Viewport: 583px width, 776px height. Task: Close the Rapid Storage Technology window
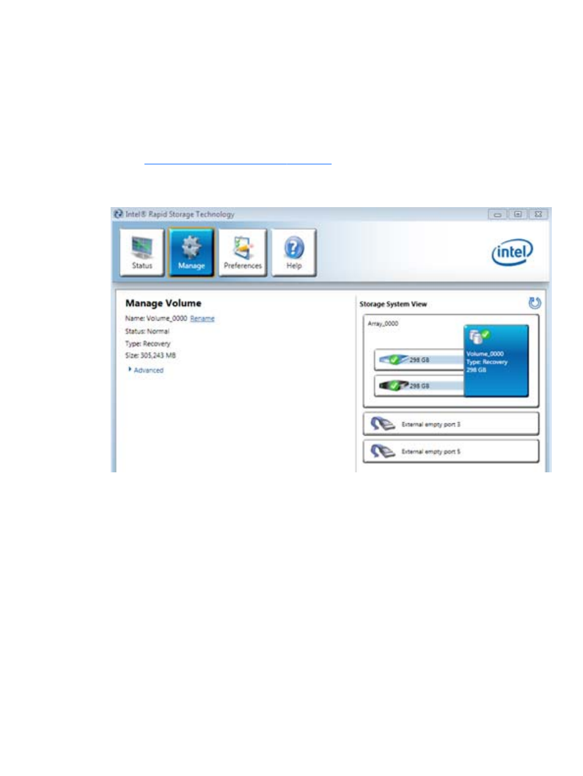(x=538, y=214)
